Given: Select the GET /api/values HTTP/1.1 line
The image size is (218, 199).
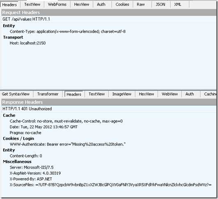Looking at the screenshot, I should 26,19.
